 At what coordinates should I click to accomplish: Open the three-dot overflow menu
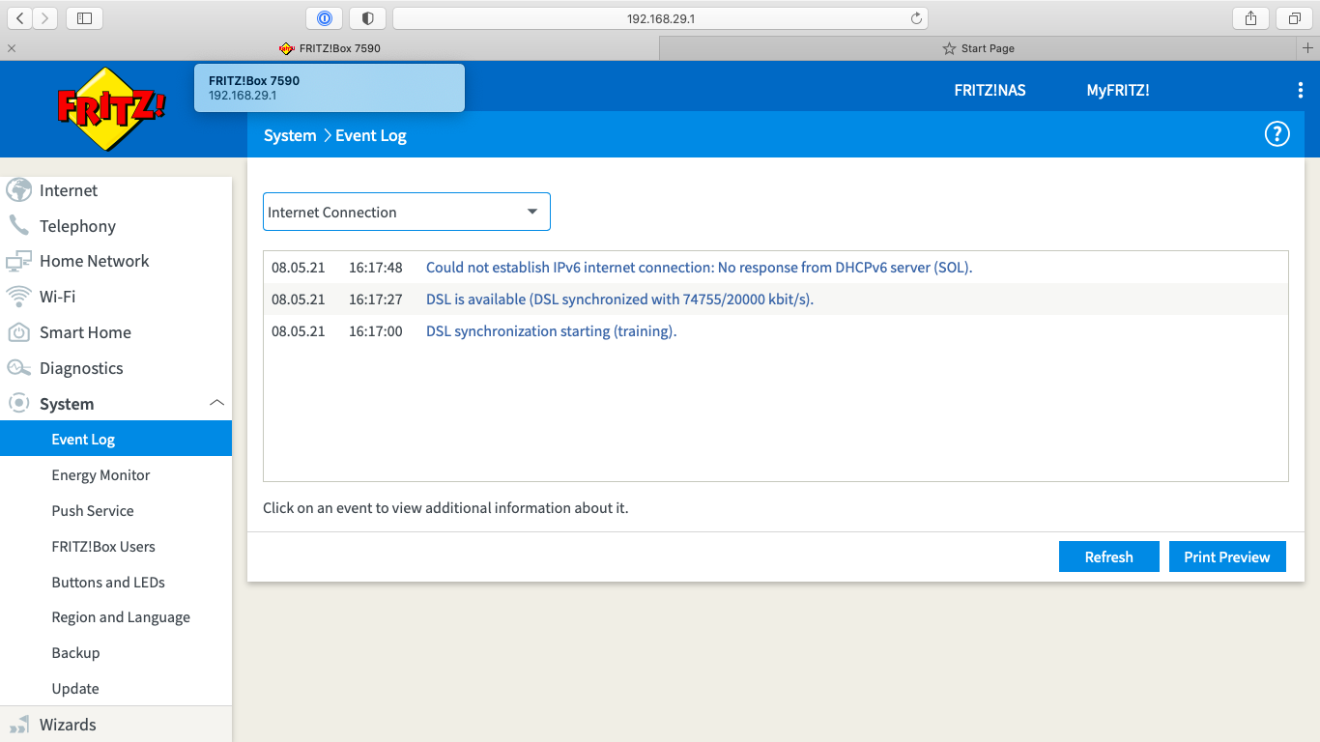pos(1300,90)
